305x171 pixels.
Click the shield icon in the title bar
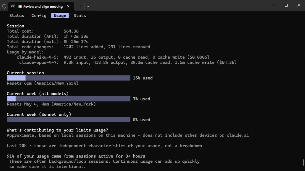tap(4, 6)
